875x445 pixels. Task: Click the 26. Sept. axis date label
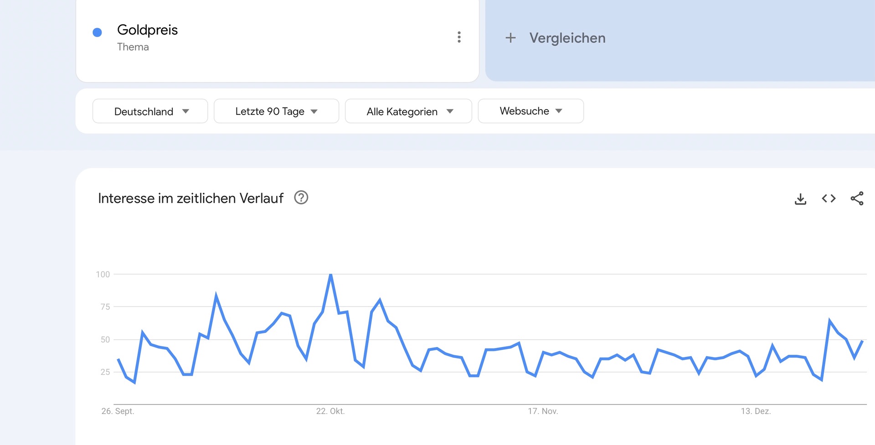(x=118, y=411)
